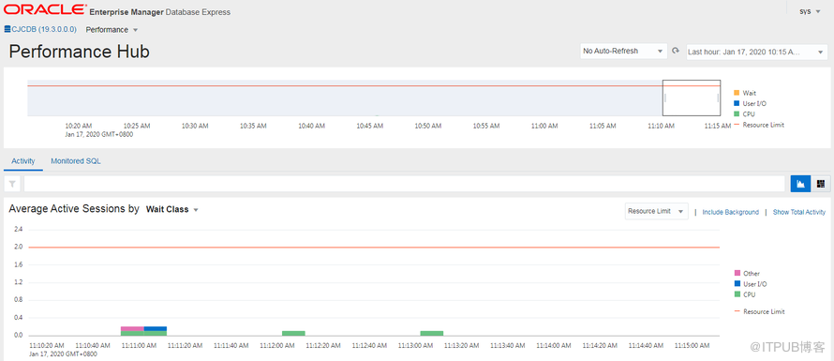Open the Performance menu
Image resolution: width=834 pixels, height=361 pixels.
(x=112, y=30)
